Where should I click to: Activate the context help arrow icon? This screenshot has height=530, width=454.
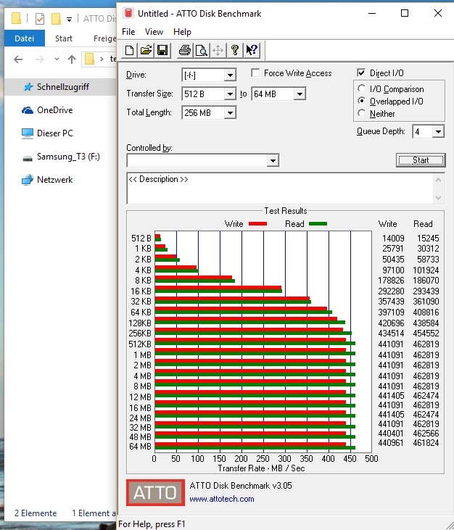(x=252, y=51)
